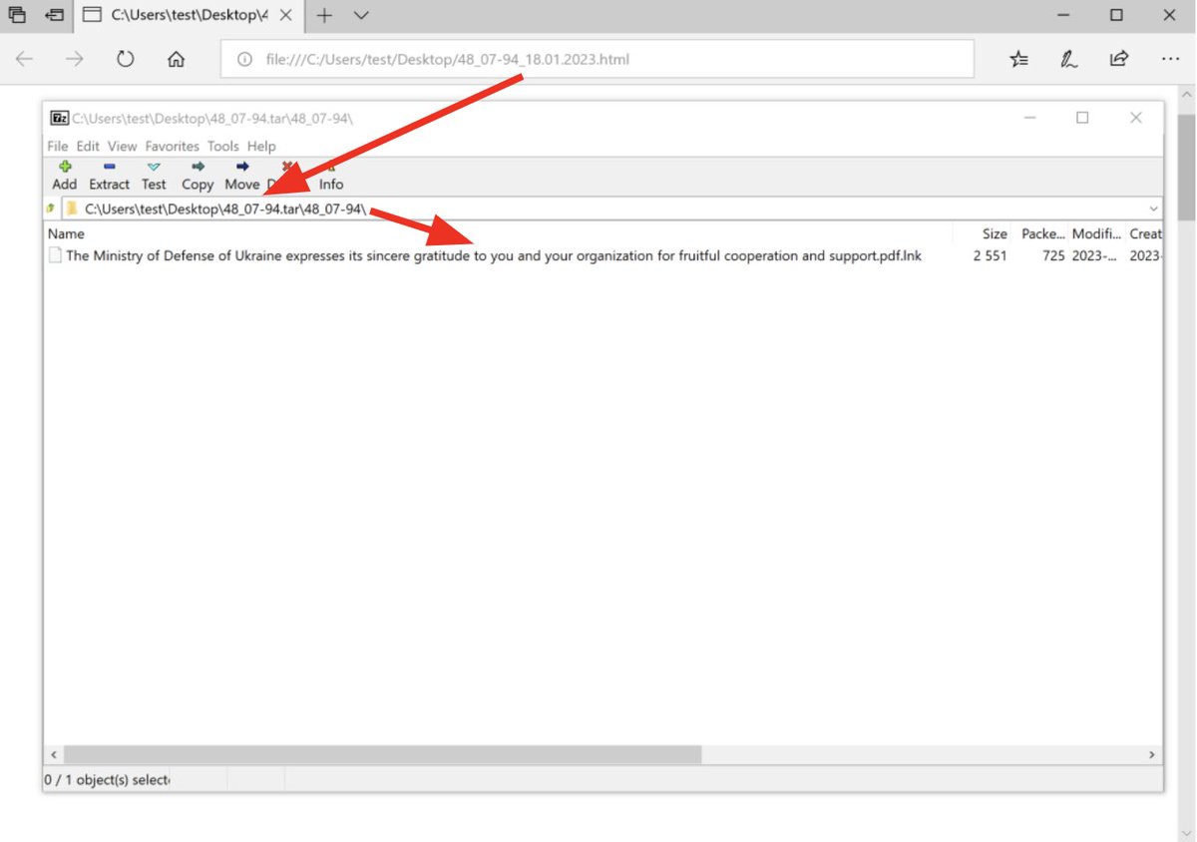
Task: Click the Add notes pen icon
Action: pos(1068,59)
